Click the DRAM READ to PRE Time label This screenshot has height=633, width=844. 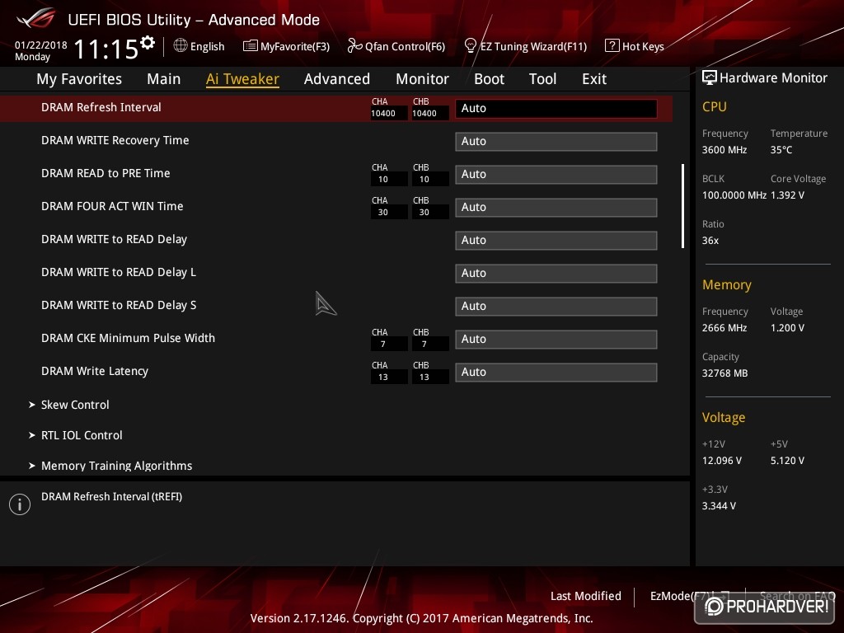click(105, 173)
